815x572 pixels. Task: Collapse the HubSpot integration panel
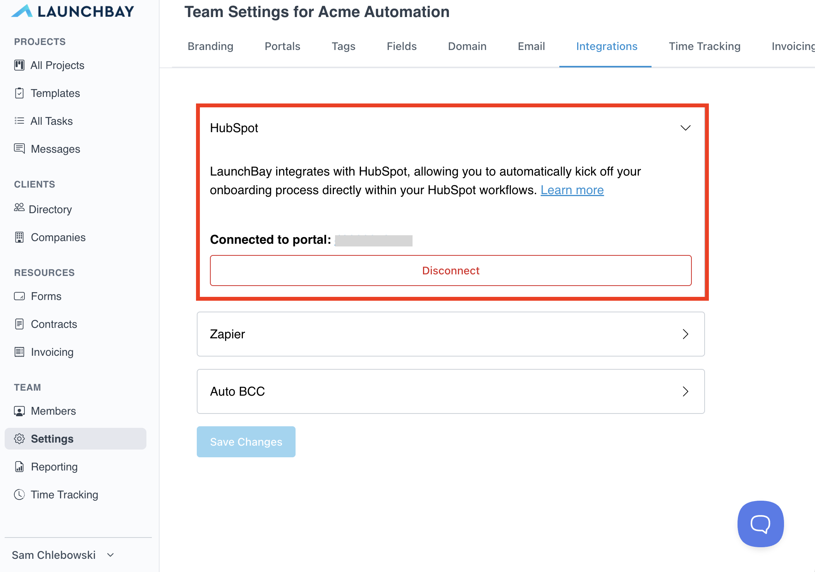685,128
